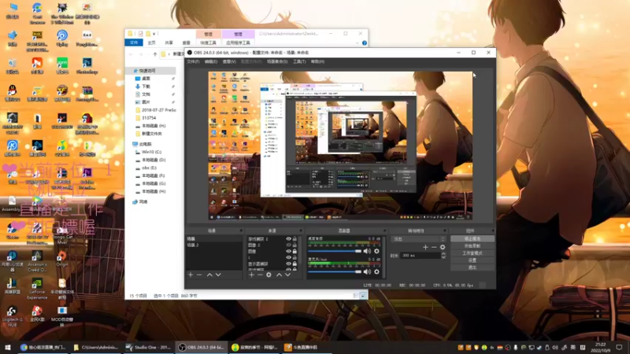Image resolution: width=630 pixels, height=354 pixels.
Task: Open OBS 帮助(H) menu
Action: (x=317, y=62)
